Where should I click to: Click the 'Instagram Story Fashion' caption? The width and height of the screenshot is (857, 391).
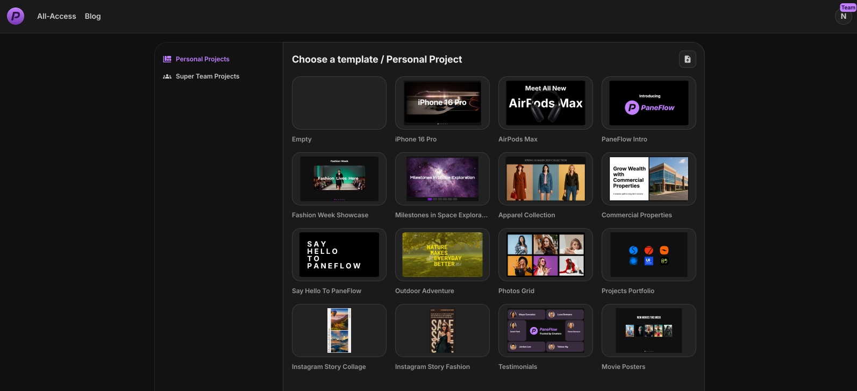(x=432, y=367)
